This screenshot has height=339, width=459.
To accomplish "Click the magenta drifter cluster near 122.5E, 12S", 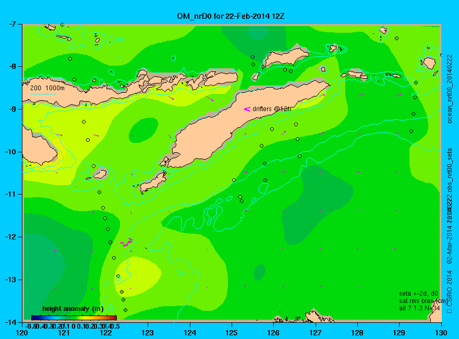I will 127,243.
